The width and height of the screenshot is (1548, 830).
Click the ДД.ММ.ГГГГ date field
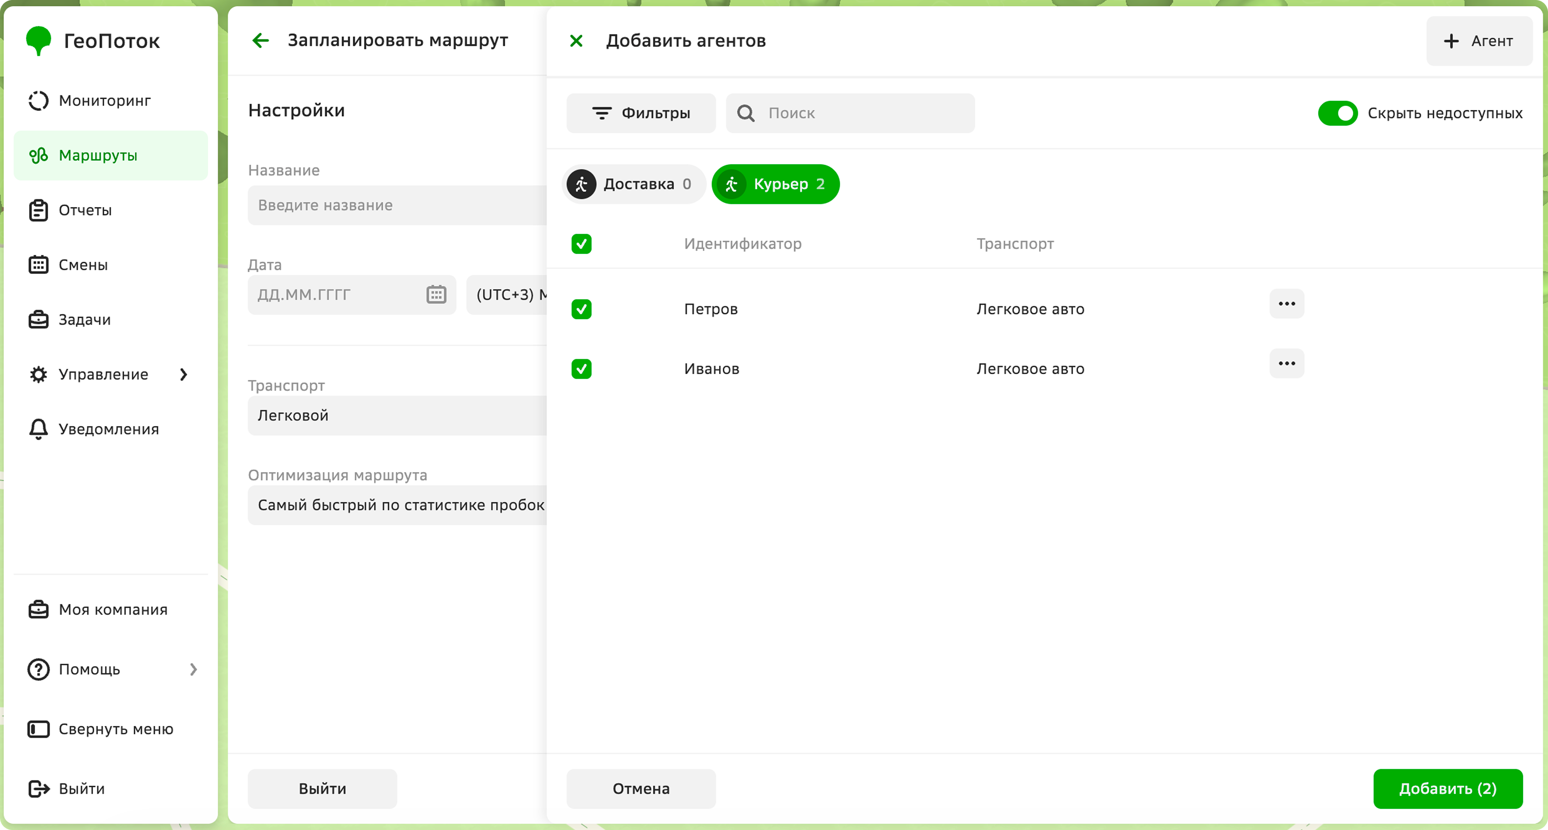click(352, 294)
